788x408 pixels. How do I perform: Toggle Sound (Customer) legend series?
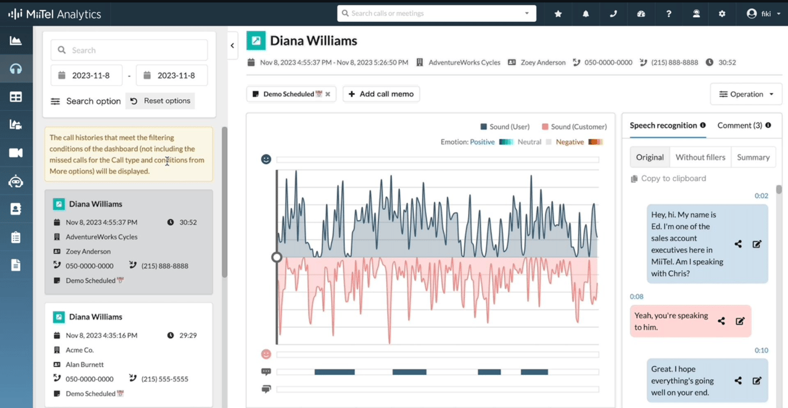point(574,127)
